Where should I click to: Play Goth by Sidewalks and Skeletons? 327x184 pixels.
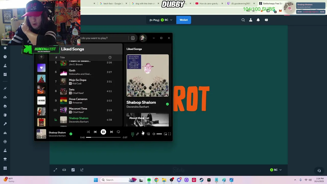click(x=86, y=72)
